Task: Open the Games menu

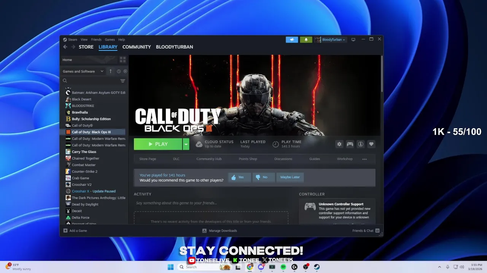Action: click(110, 39)
